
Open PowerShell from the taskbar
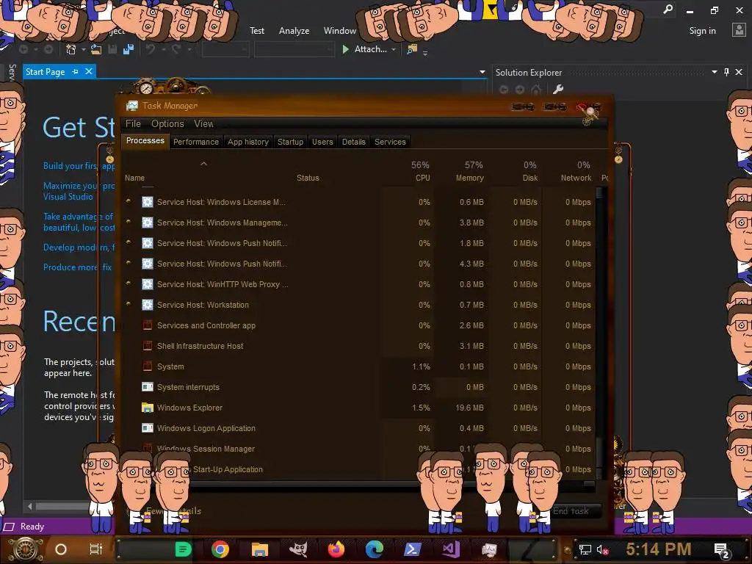point(413,549)
